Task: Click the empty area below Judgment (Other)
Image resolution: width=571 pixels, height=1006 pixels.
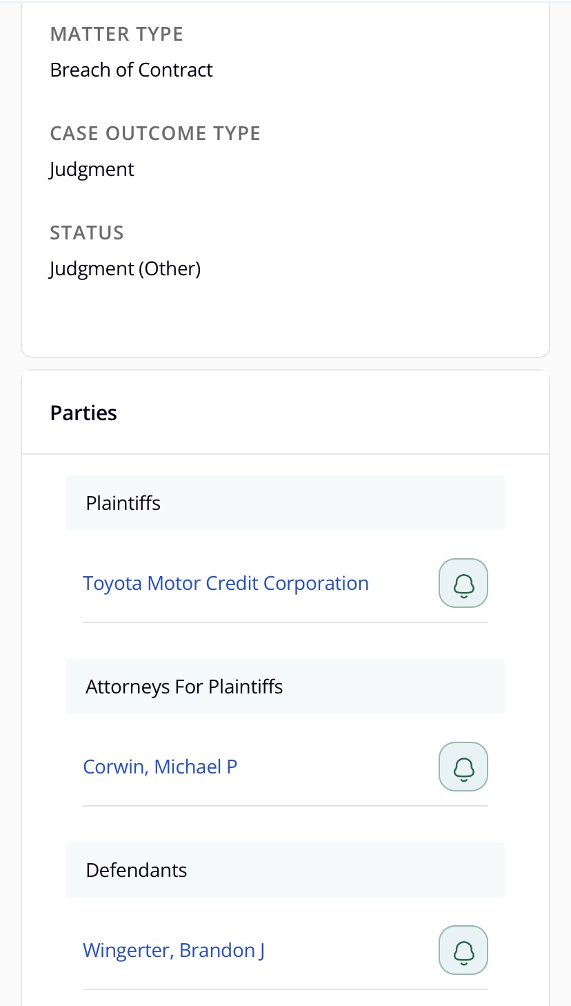Action: (x=285, y=317)
